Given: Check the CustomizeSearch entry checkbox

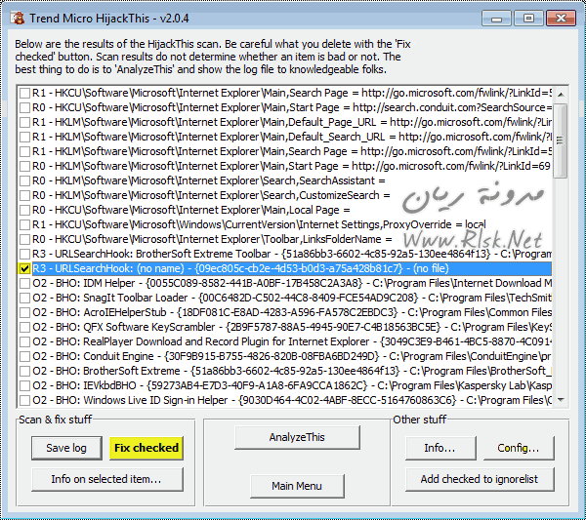Looking at the screenshot, I should click(x=24, y=195).
